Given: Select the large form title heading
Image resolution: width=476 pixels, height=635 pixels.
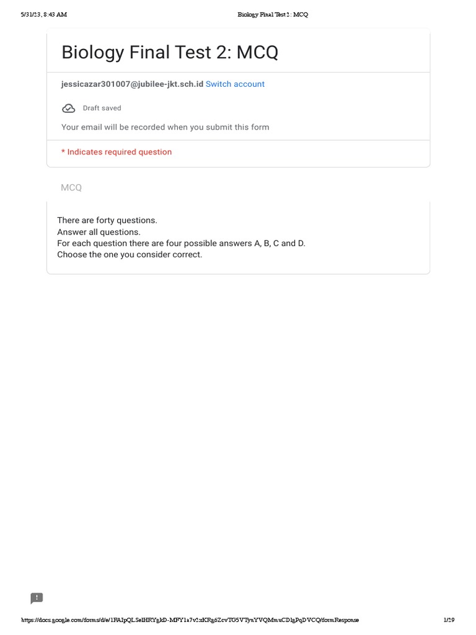Looking at the screenshot, I should [x=169, y=52].
